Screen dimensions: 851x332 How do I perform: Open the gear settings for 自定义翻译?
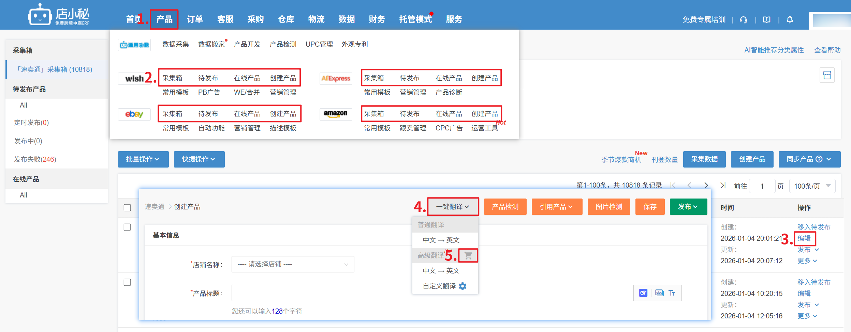(463, 286)
